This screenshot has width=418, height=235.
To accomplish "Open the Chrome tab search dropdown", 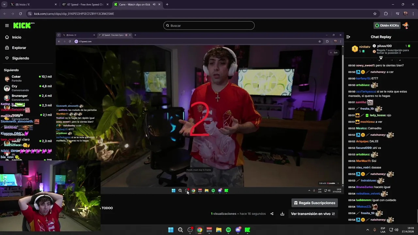I will 4,5.
